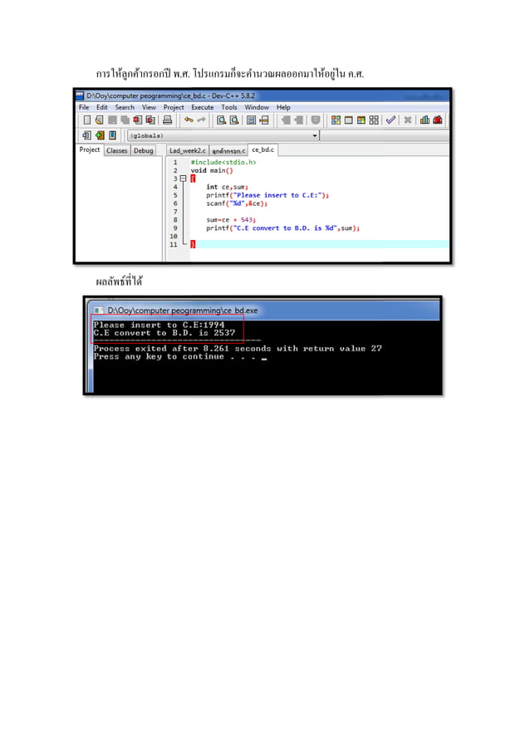Open the View menu
The height and width of the screenshot is (749, 530).
tap(149, 107)
